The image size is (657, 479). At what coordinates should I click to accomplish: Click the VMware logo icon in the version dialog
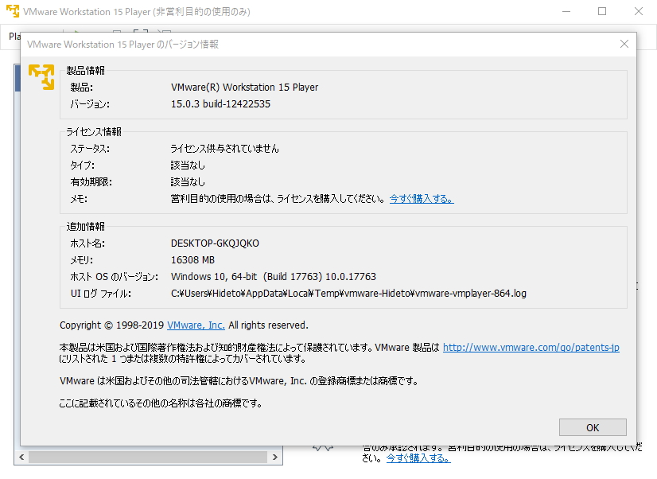40,78
